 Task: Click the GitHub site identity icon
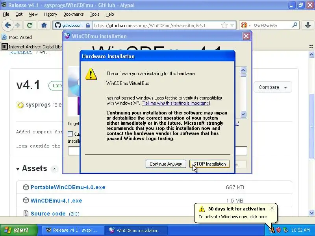[x=57, y=26]
